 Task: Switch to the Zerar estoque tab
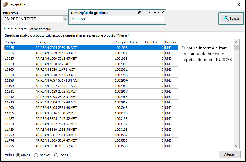(40, 29)
